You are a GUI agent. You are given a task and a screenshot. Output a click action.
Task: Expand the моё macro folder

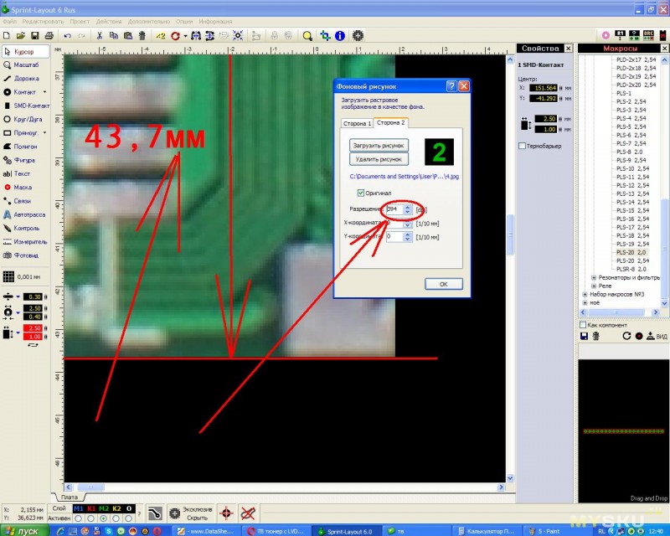[x=585, y=303]
